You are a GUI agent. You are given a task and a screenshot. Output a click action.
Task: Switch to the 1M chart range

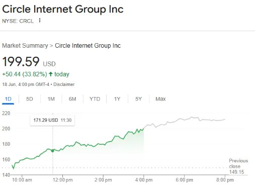pyautogui.click(x=51, y=99)
